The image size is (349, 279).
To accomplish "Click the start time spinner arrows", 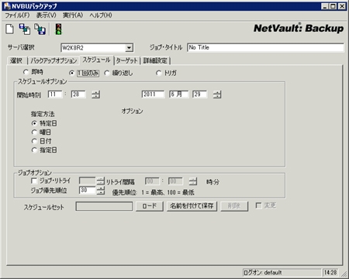I will [95, 95].
